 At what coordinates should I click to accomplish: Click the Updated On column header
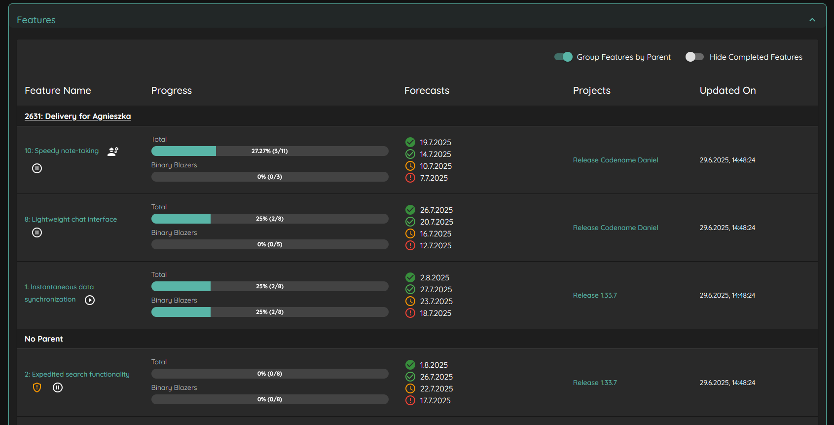pyautogui.click(x=728, y=90)
